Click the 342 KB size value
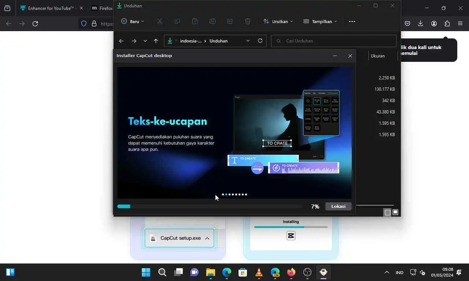Viewport: 469px width, 281px height. click(388, 101)
